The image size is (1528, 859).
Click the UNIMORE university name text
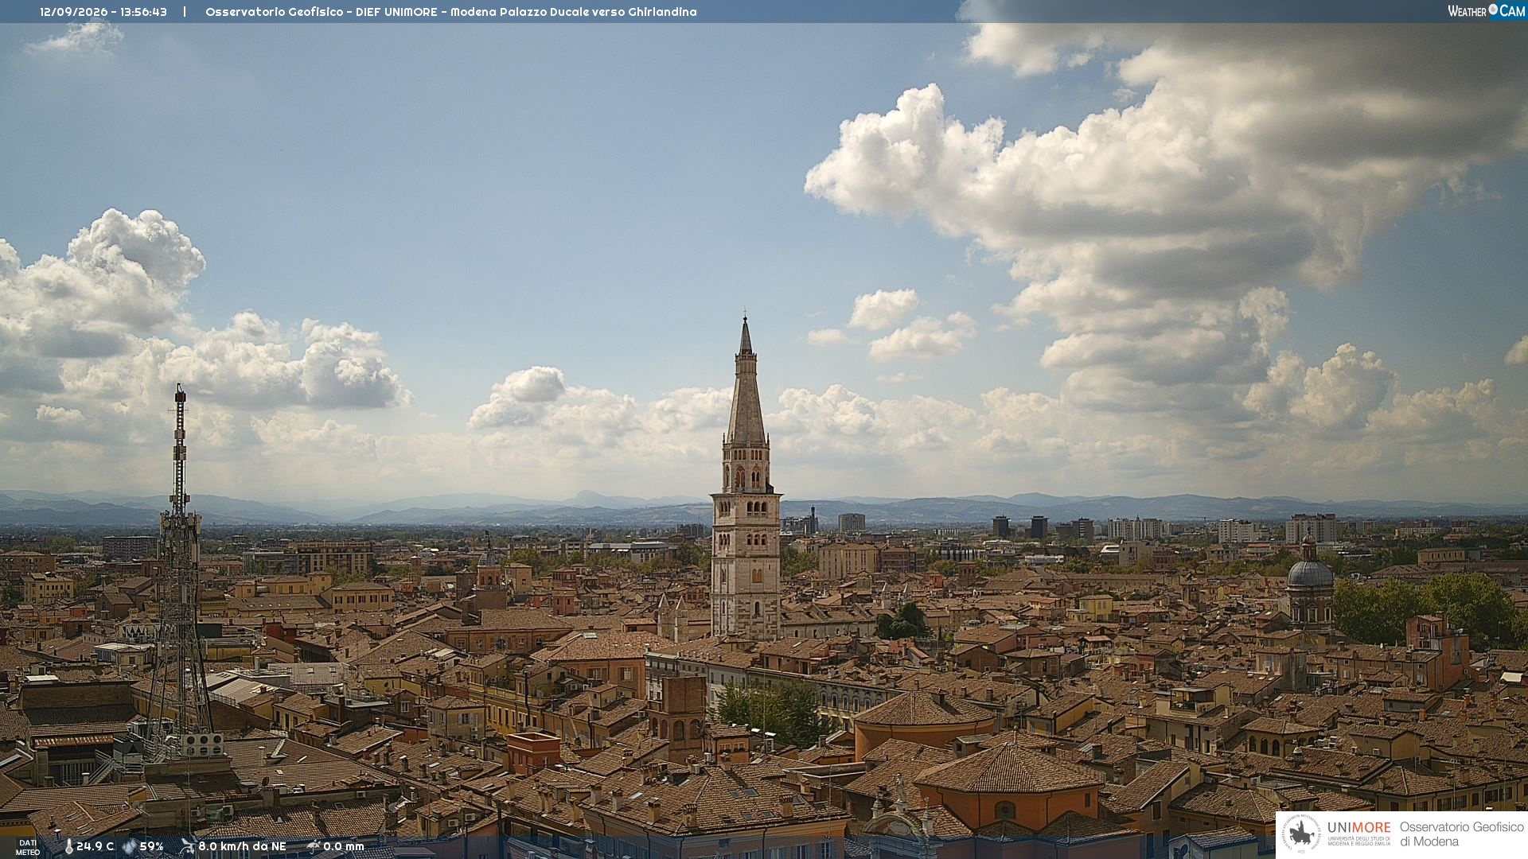point(1358,827)
